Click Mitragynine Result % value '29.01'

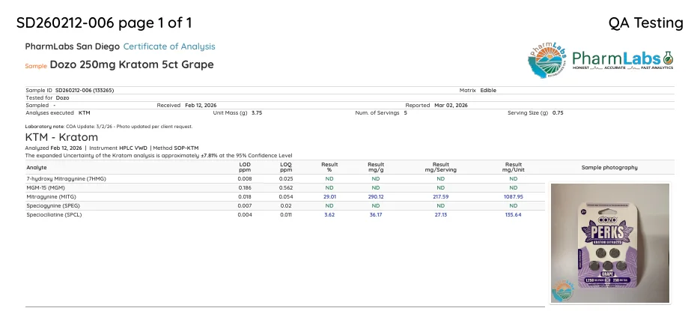[329, 196]
